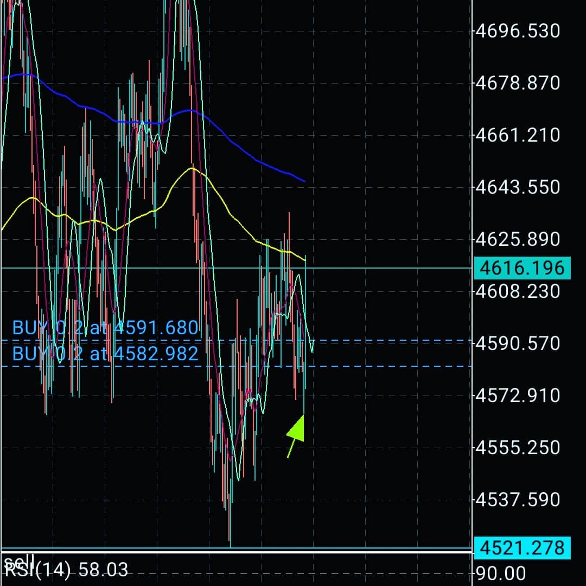Image resolution: width=586 pixels, height=586 pixels.
Task: Click the 4608.230 price axis label
Action: 518,291
